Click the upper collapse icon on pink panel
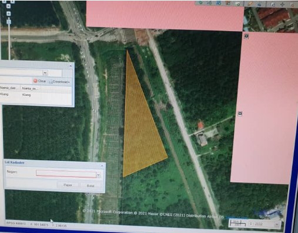 pyautogui.click(x=246, y=36)
